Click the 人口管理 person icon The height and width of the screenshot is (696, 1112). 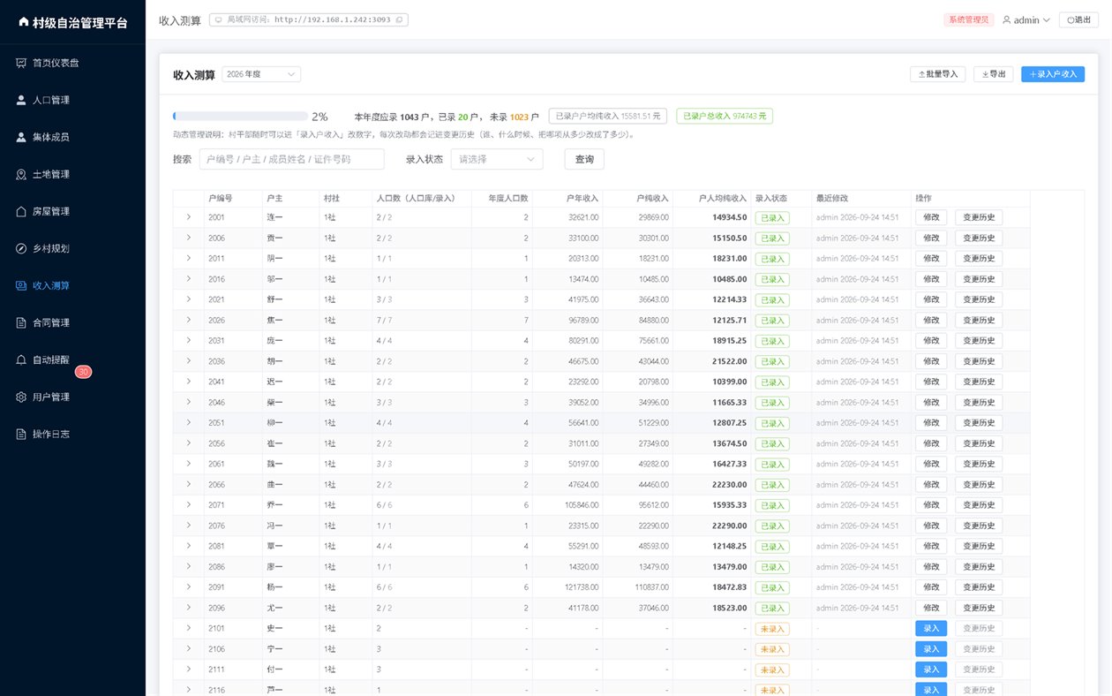[21, 100]
